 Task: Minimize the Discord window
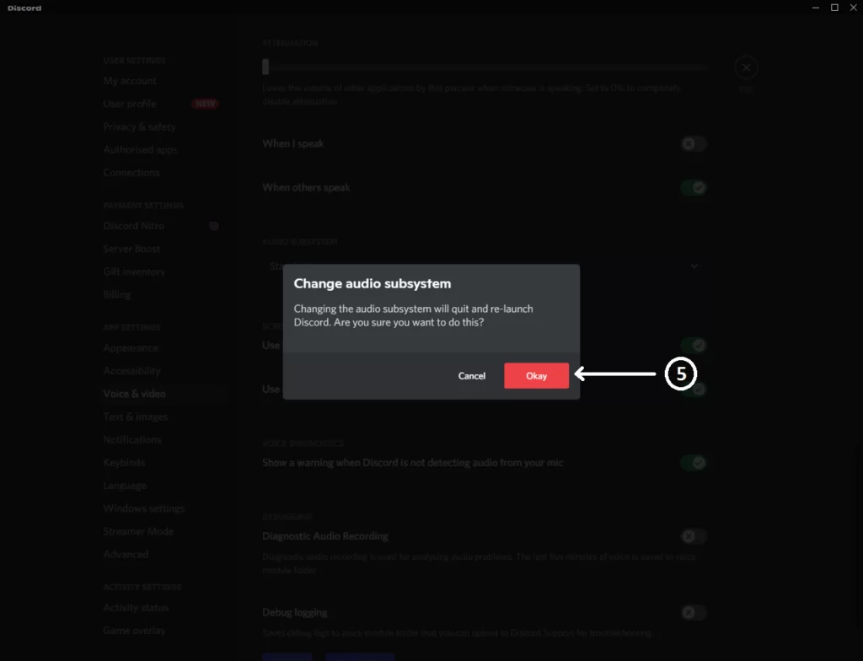click(x=816, y=8)
